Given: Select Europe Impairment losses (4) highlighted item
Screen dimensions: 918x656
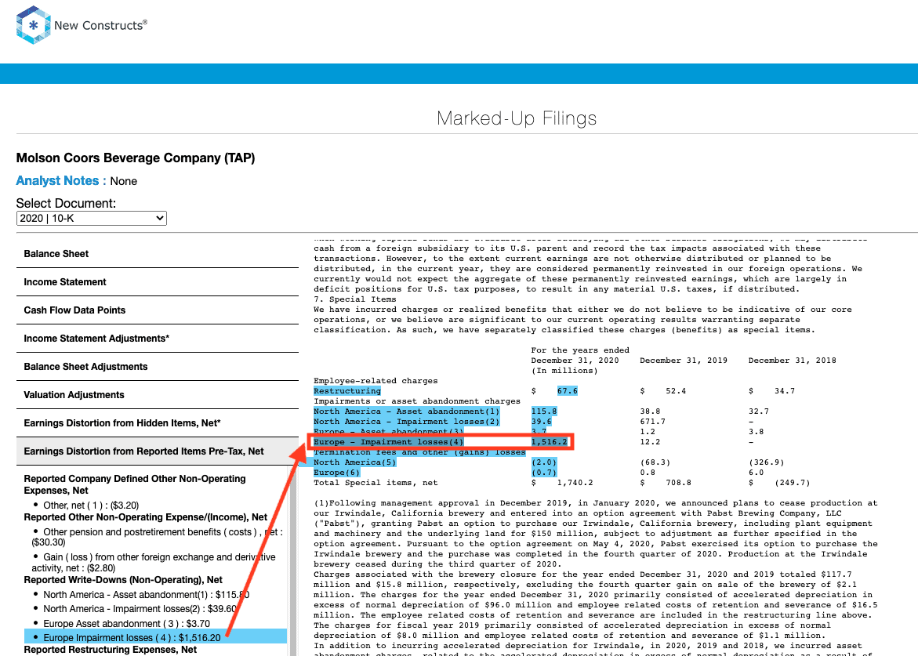Looking at the screenshot, I should [x=156, y=637].
